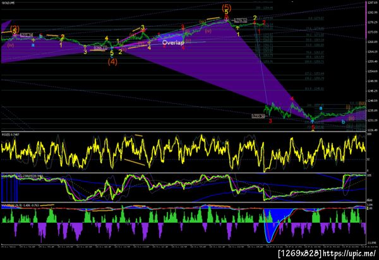Select the cyan 'a' label below the 1272.34 tag
379x260 pixels.
point(33,45)
